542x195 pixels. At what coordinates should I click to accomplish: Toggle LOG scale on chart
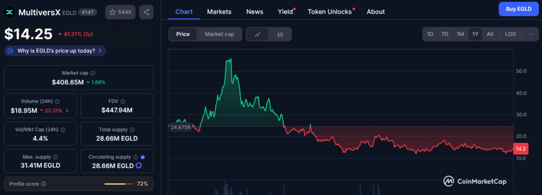510,34
